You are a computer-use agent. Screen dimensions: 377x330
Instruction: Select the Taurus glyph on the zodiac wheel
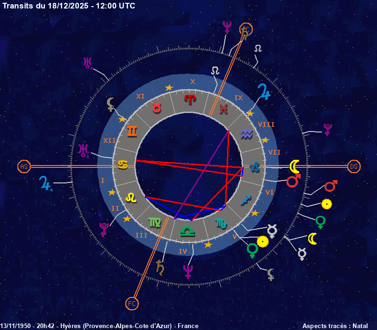pyautogui.click(x=157, y=107)
